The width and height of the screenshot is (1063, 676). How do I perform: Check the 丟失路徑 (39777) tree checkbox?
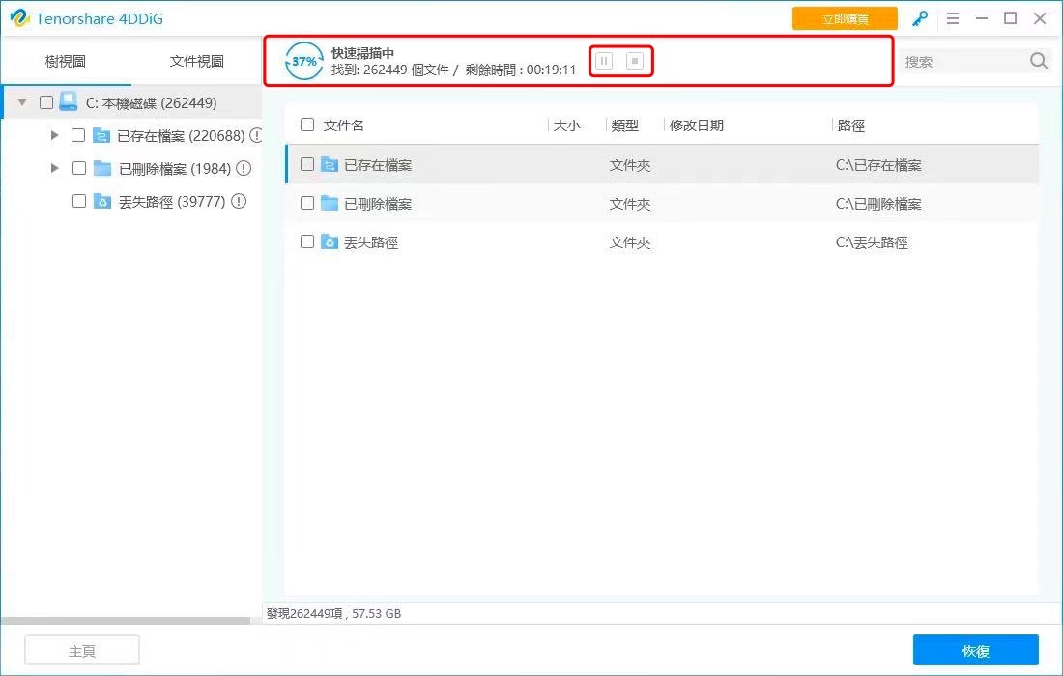tap(78, 201)
